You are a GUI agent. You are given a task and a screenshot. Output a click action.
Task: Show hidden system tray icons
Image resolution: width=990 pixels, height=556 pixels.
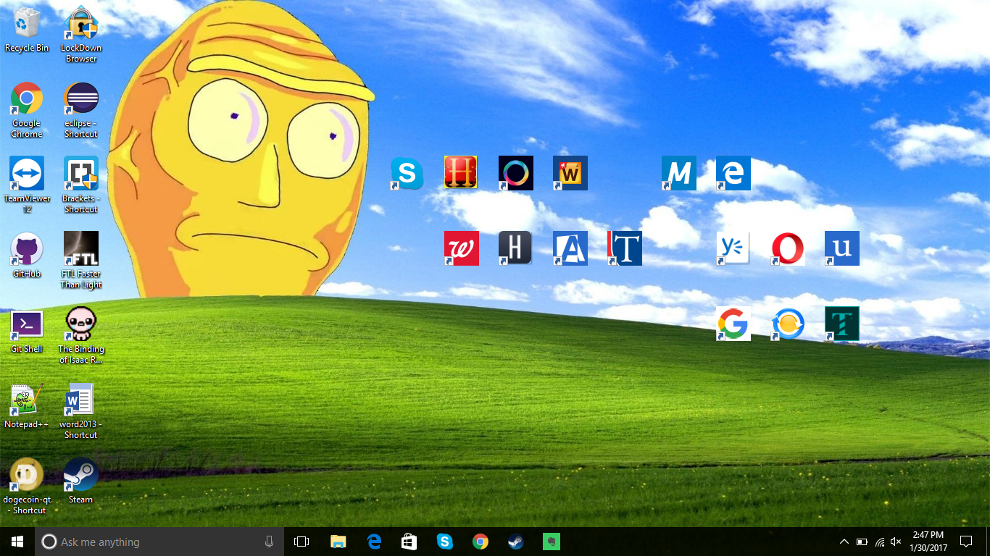(844, 542)
